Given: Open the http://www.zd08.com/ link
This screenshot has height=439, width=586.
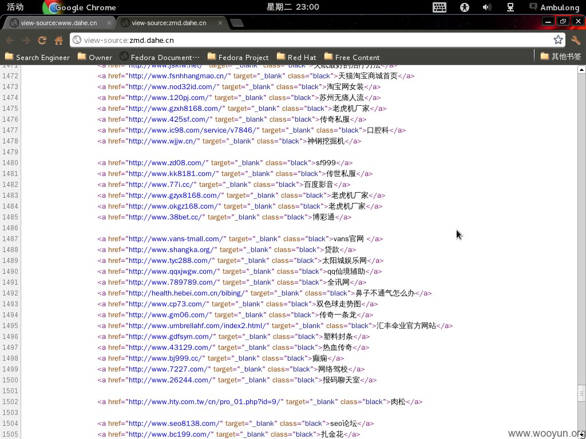Looking at the screenshot, I should [x=168, y=163].
